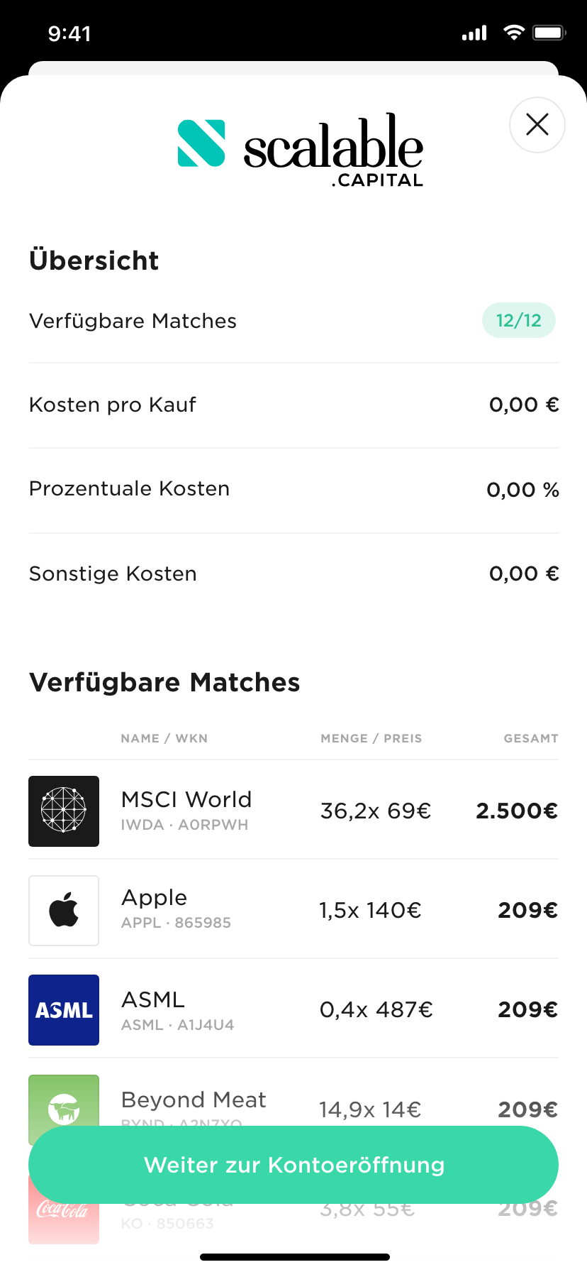Screen dimensions: 587x1272
Task: Tap the MSCI World globe icon
Action: (64, 811)
